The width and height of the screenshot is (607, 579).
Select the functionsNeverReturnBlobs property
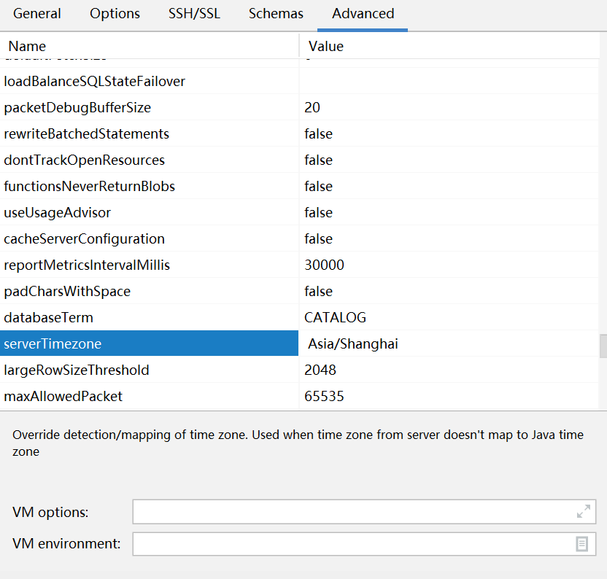(x=149, y=187)
